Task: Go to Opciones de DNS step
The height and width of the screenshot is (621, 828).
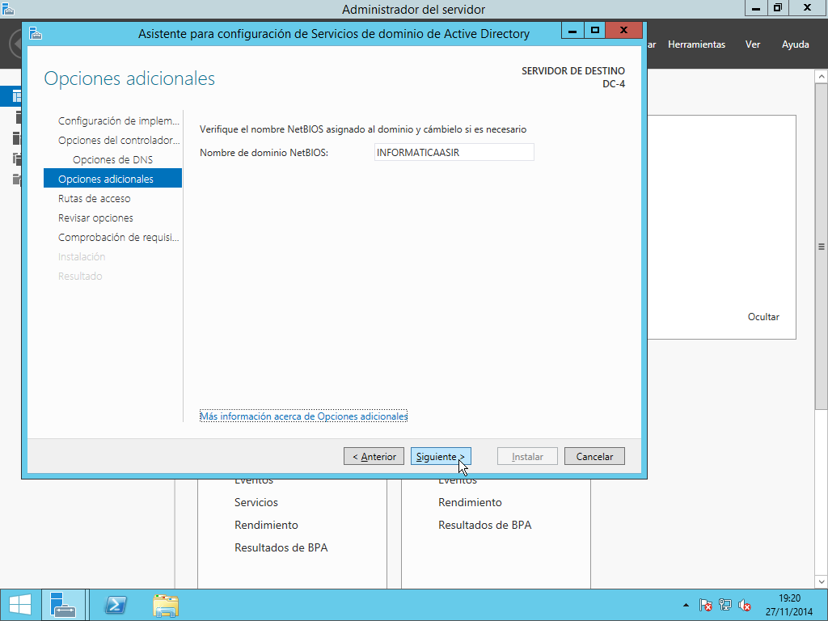Action: point(112,159)
